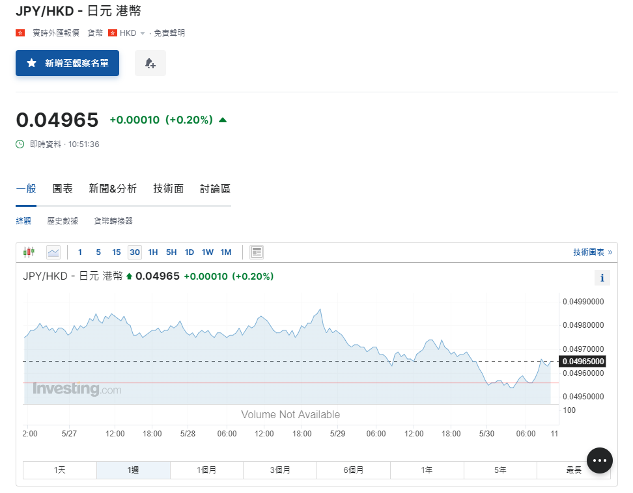Expand the HKD currency dropdown
The width and height of the screenshot is (633, 493).
(143, 33)
